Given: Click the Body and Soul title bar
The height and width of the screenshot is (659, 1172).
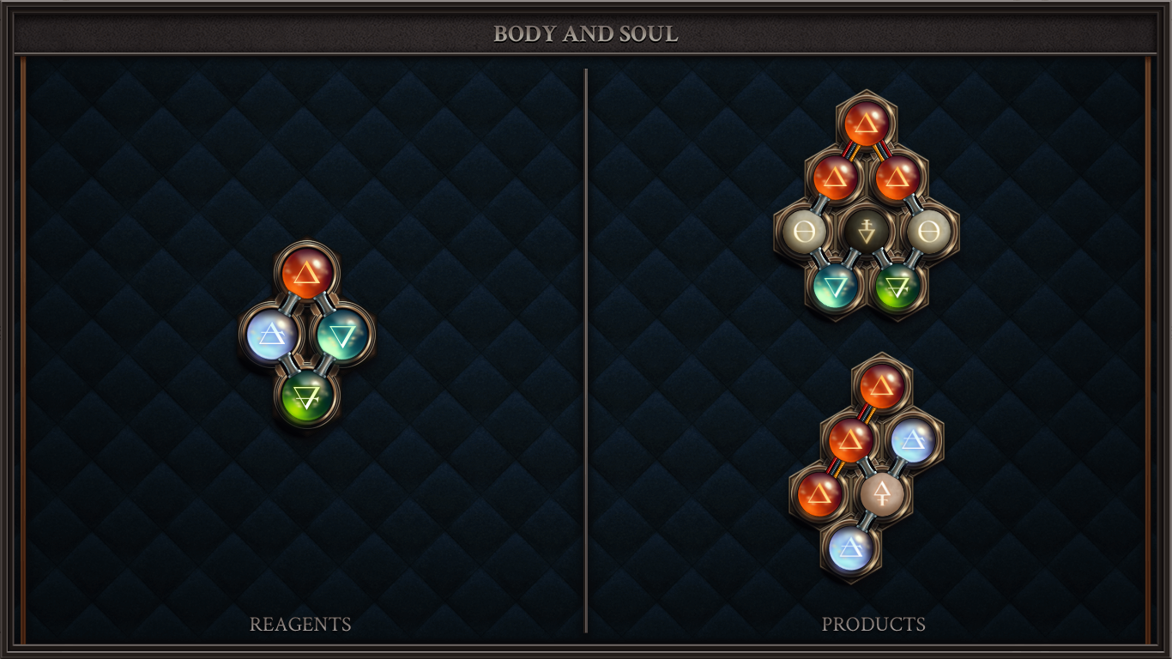Looking at the screenshot, I should (586, 34).
